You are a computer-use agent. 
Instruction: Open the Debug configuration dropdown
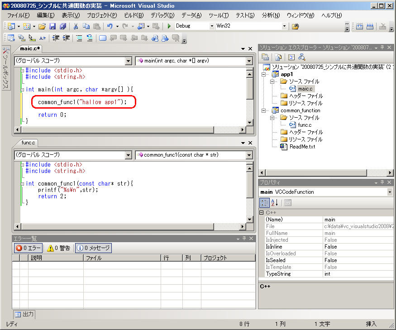click(x=211, y=26)
